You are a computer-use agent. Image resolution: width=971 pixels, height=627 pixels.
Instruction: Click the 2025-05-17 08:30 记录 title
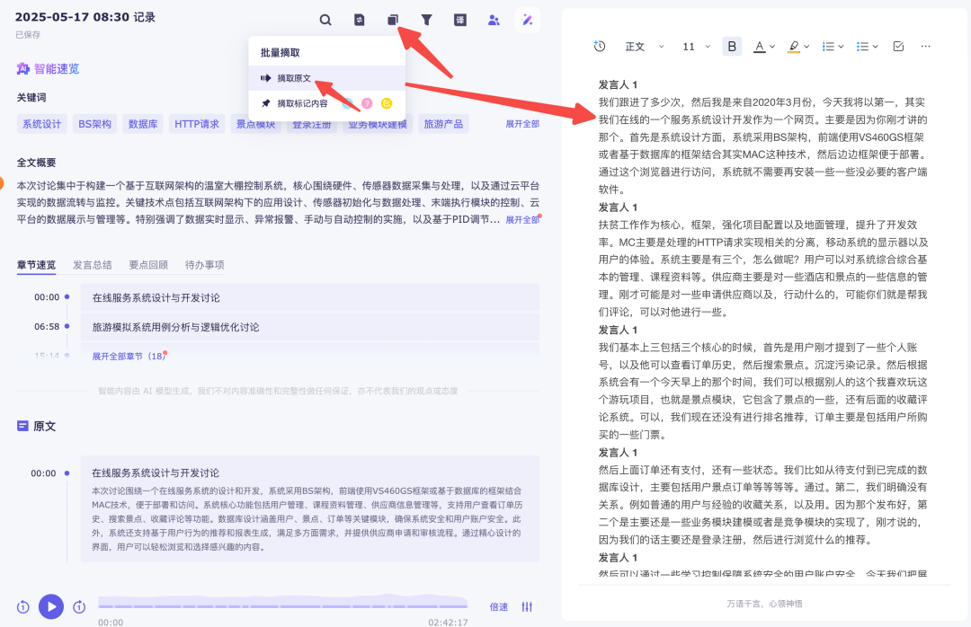click(85, 17)
